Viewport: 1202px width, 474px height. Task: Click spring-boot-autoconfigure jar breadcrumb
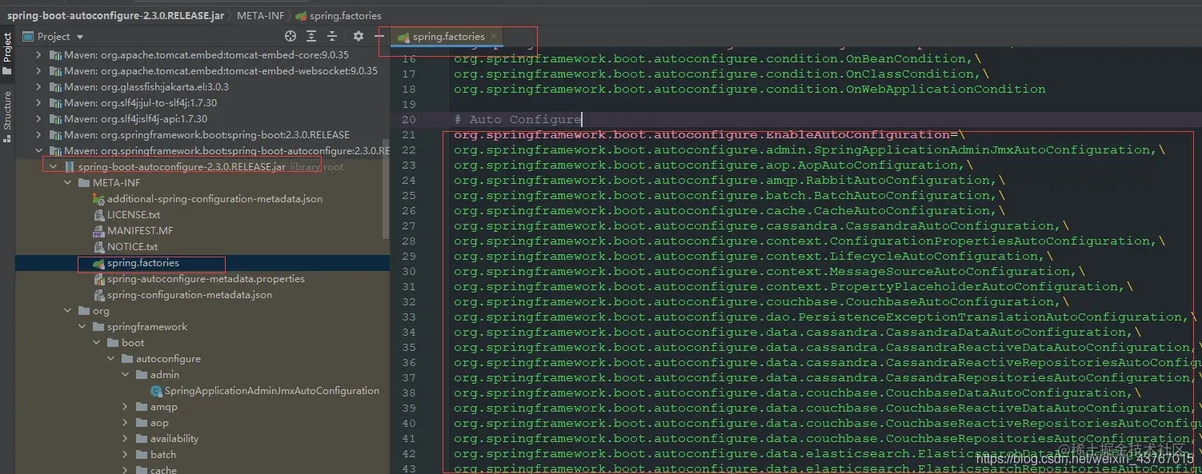coord(116,15)
